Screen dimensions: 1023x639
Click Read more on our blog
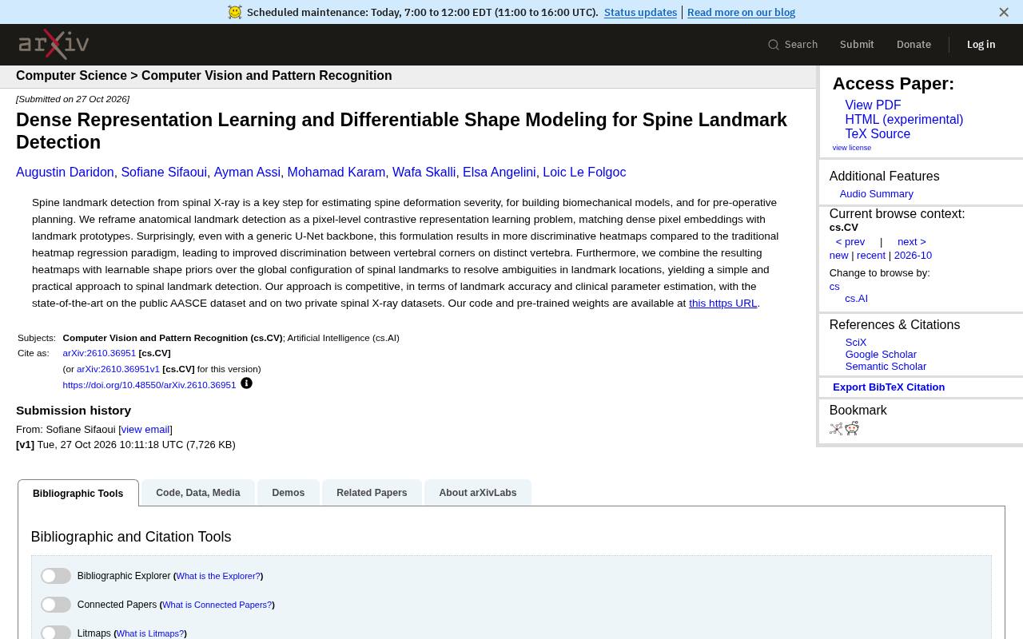tap(741, 12)
